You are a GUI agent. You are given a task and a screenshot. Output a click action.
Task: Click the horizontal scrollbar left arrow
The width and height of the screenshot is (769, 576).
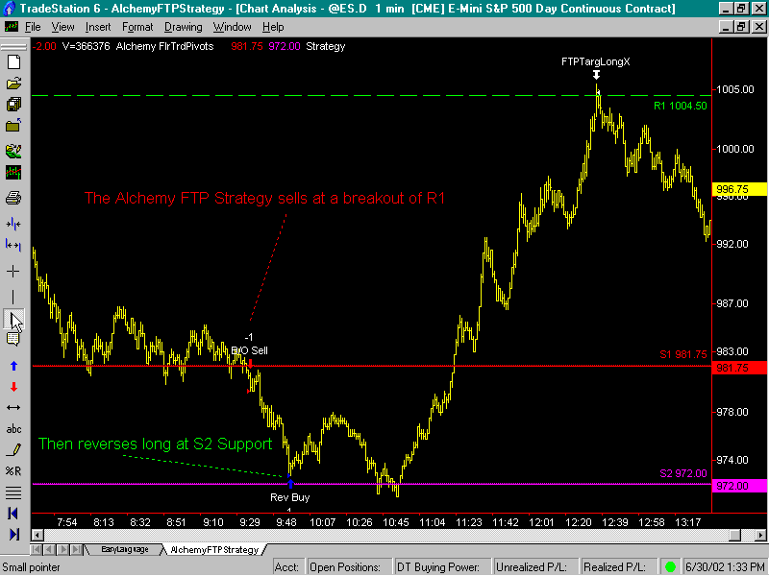click(x=37, y=535)
